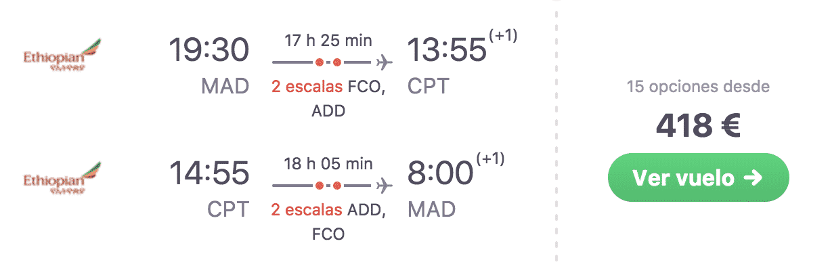Click first red stopover dot on outbound route

coord(318,63)
